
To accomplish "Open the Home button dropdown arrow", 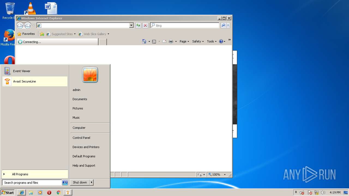I will pyautogui.click(x=149, y=42).
